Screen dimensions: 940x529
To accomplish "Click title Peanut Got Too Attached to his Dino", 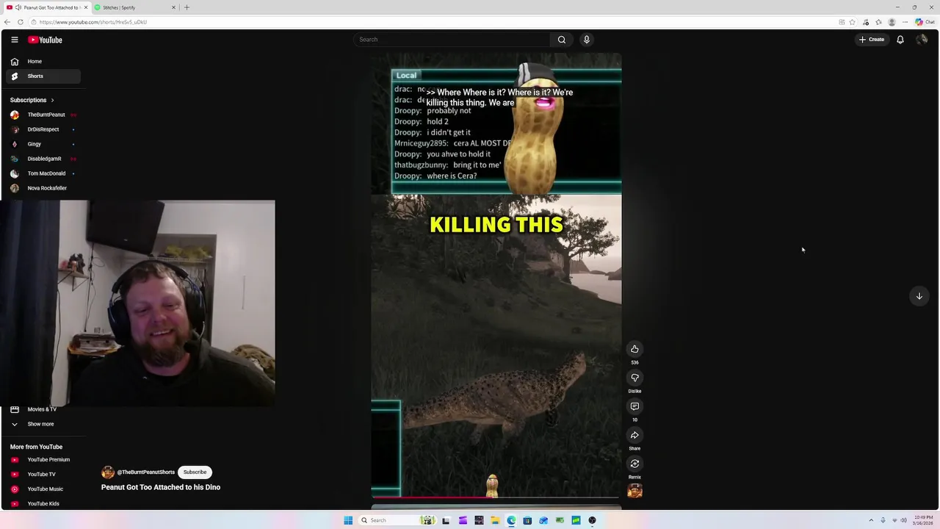I will [x=161, y=487].
